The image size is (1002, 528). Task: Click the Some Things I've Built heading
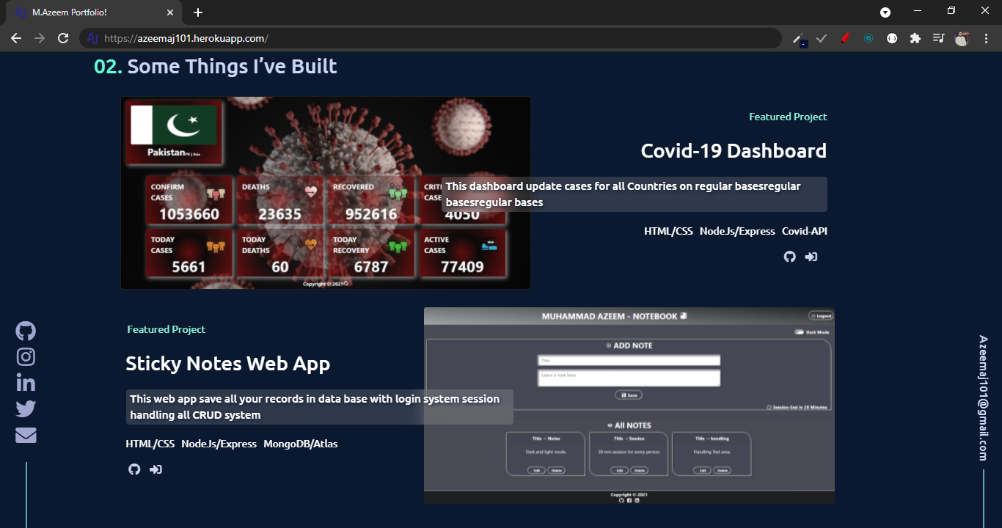tap(233, 67)
